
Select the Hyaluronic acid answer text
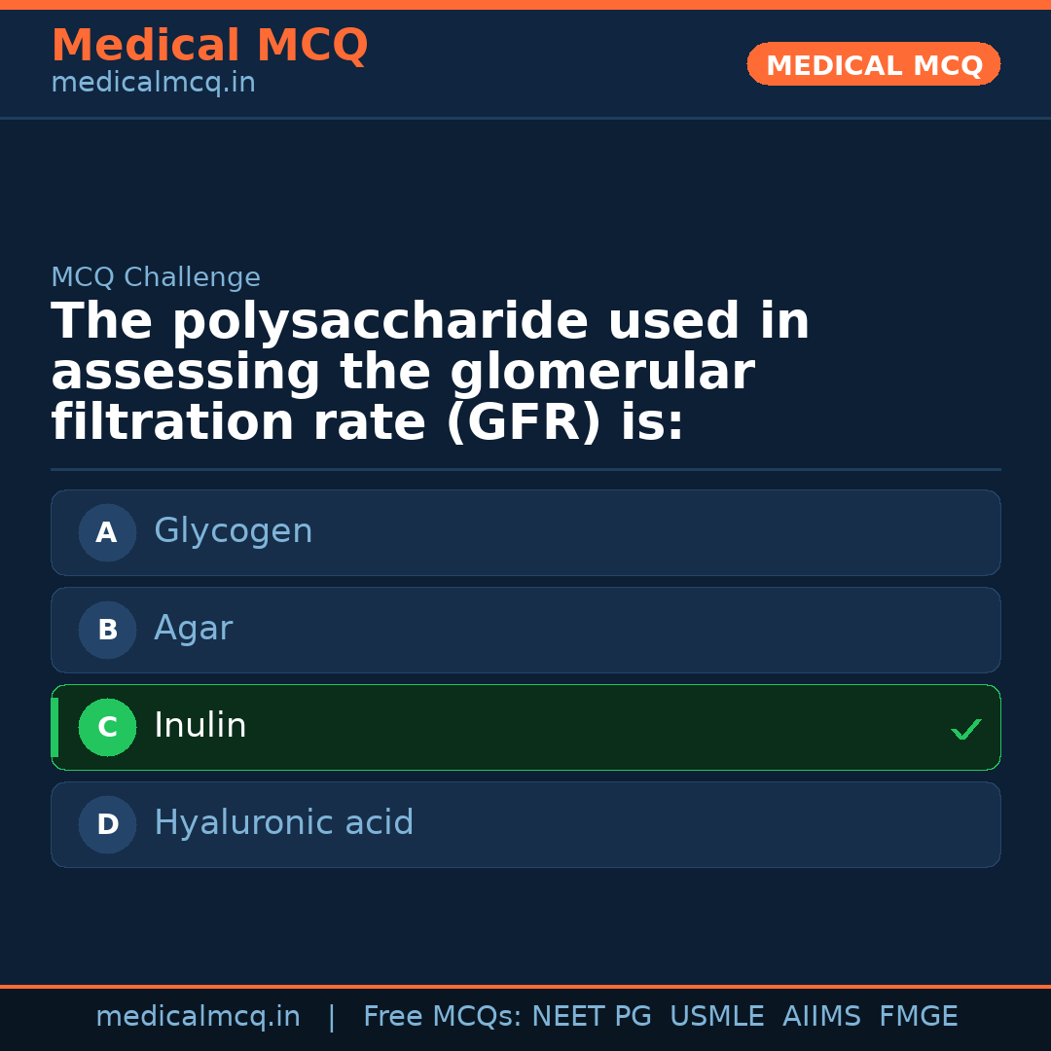click(283, 823)
